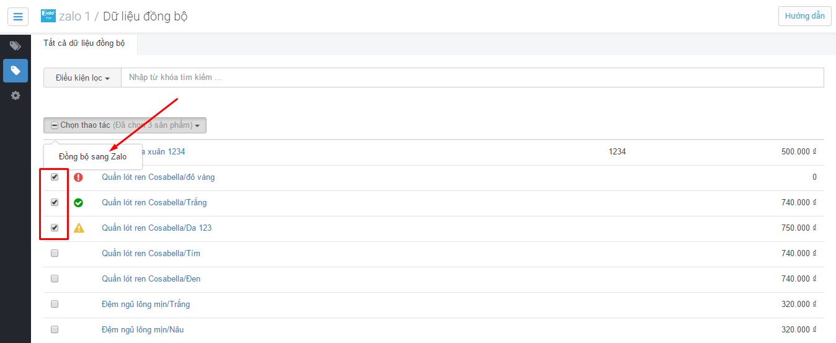The width and height of the screenshot is (836, 343).
Task: Uncheck Quần lót ren Cosabella/đỏ vàng checkbox
Action: [55, 177]
